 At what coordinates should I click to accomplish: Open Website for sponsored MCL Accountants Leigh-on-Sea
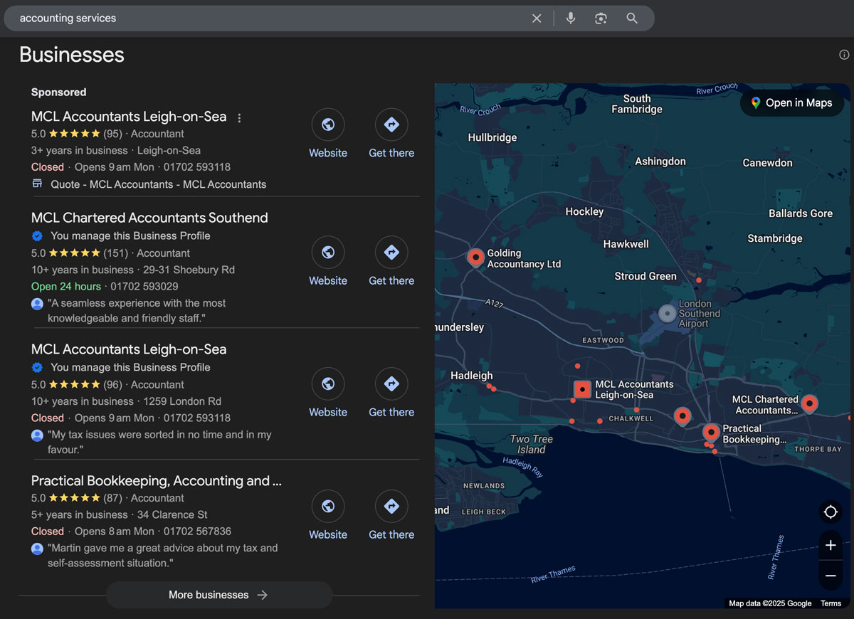pos(328,134)
